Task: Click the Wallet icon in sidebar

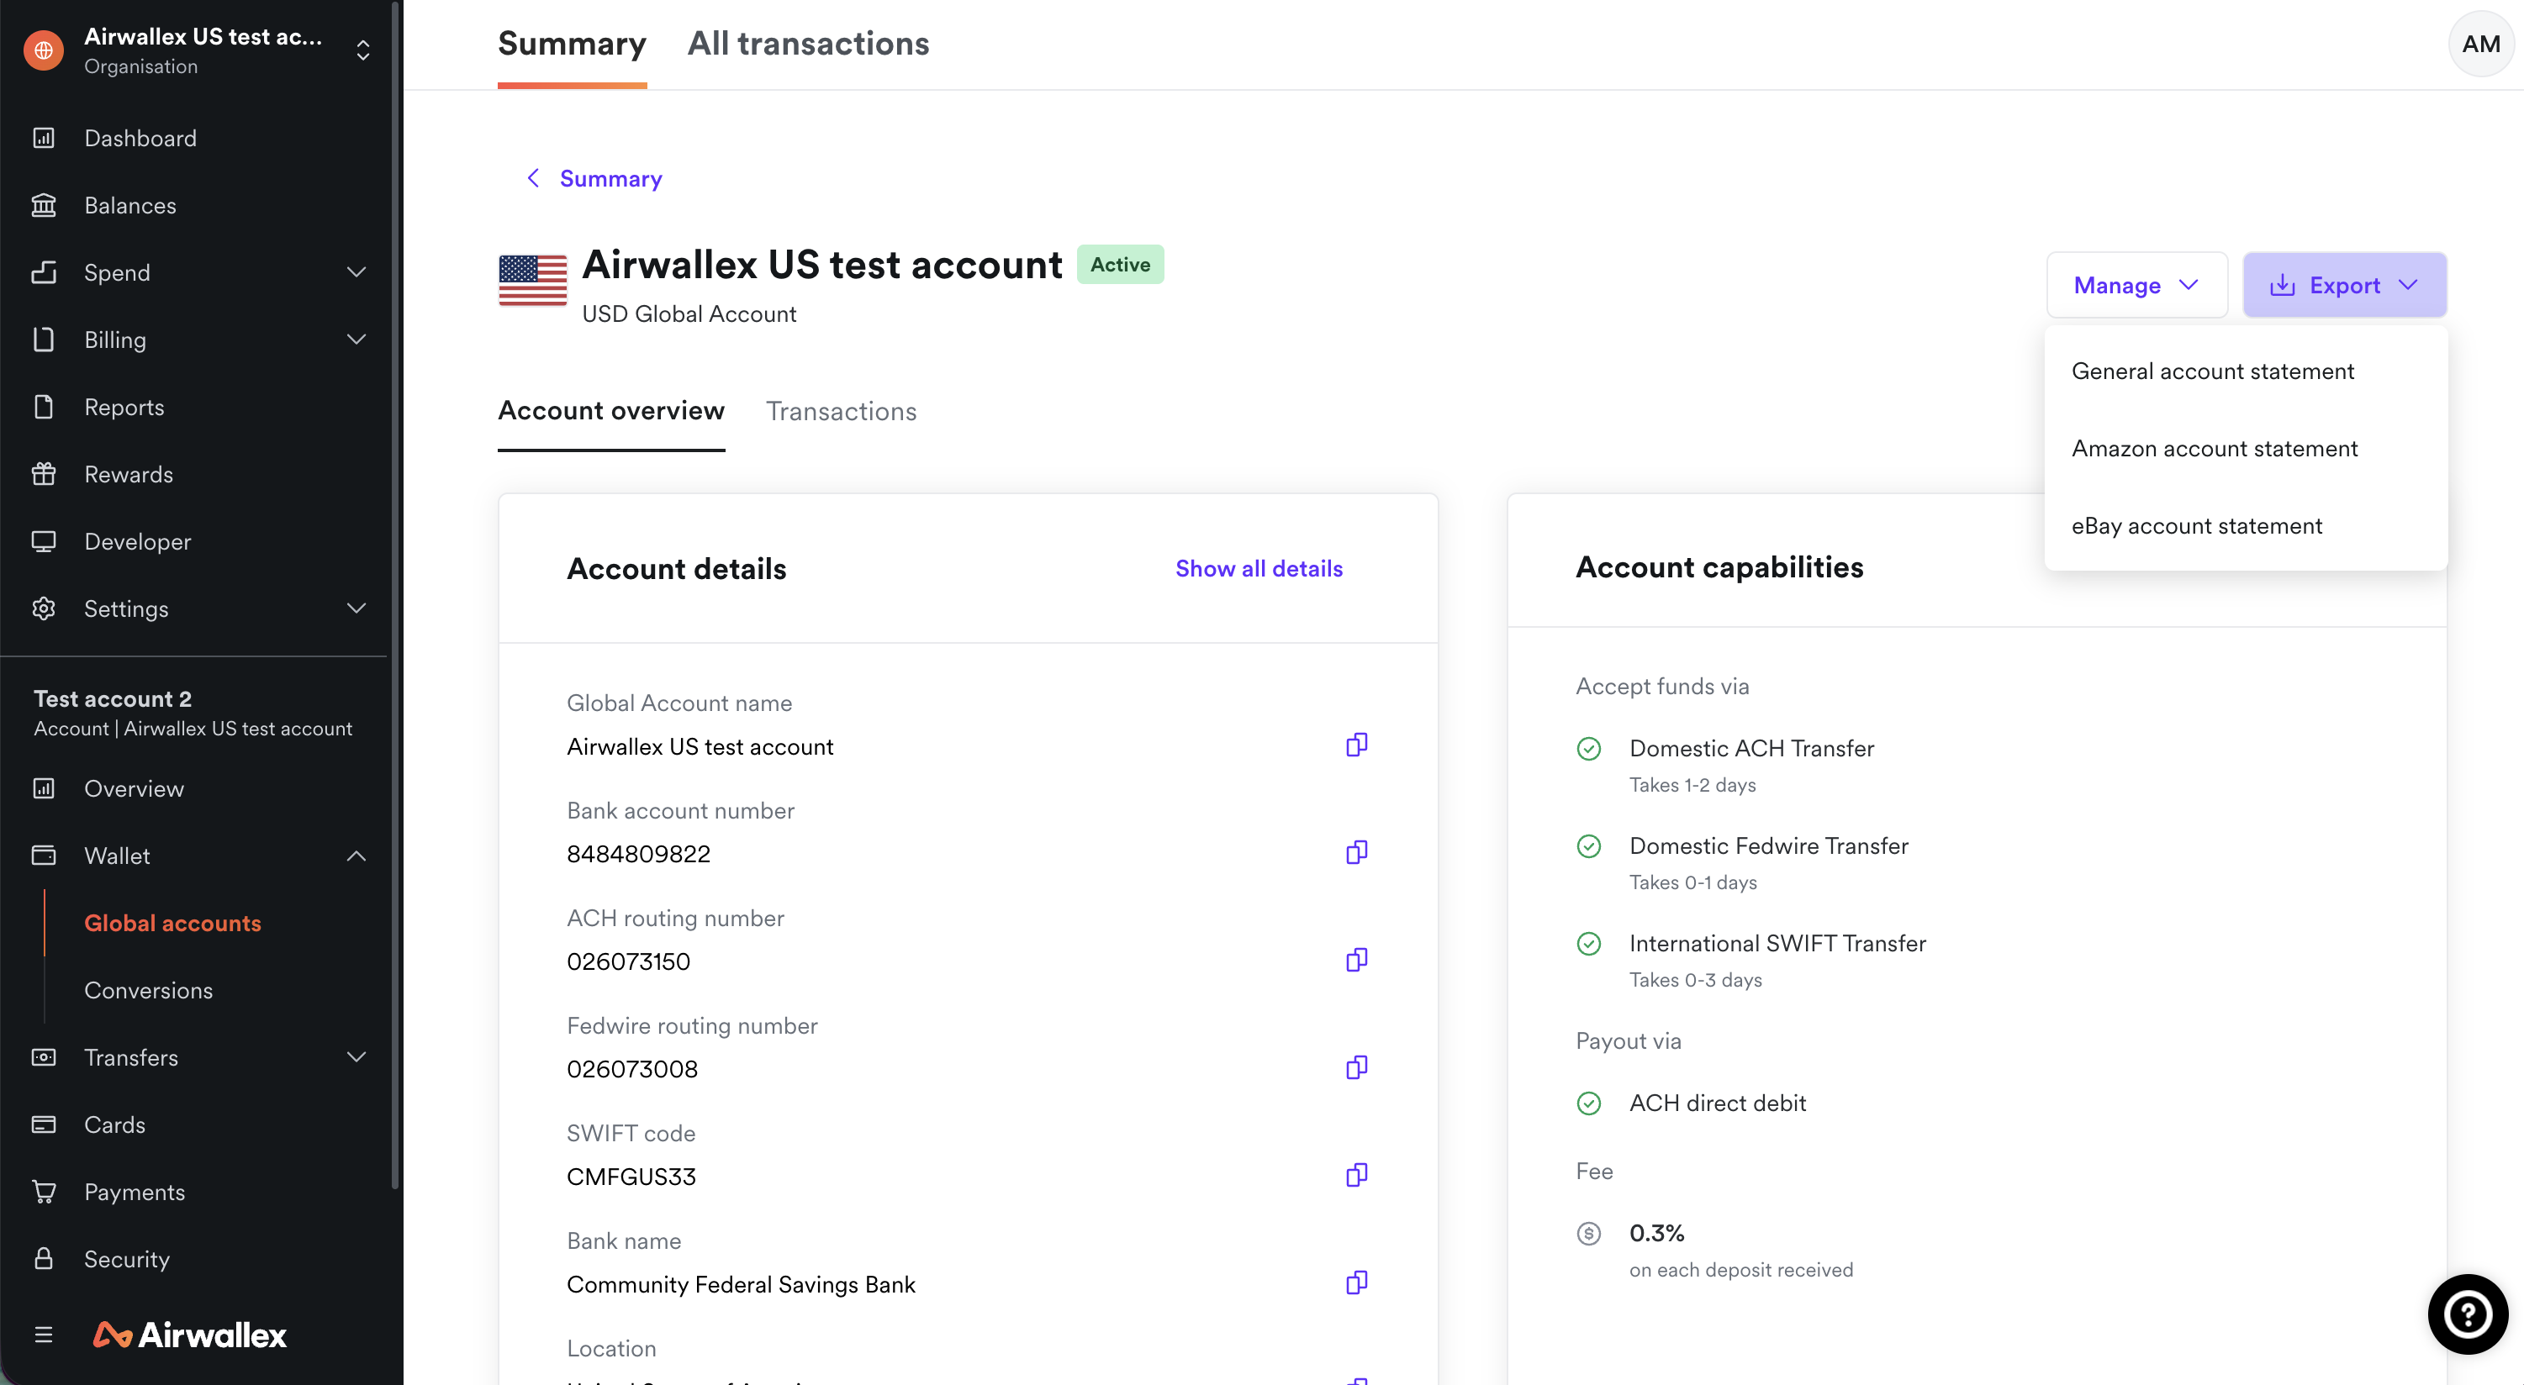Action: (43, 856)
